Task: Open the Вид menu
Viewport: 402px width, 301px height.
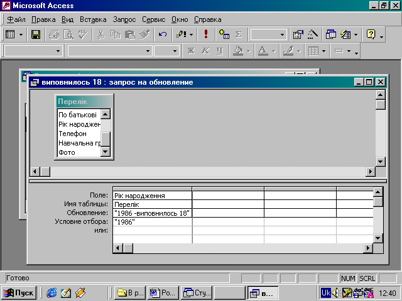Action: pos(67,19)
